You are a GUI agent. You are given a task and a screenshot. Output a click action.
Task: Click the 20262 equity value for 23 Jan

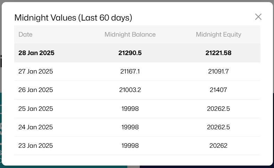[218, 146]
